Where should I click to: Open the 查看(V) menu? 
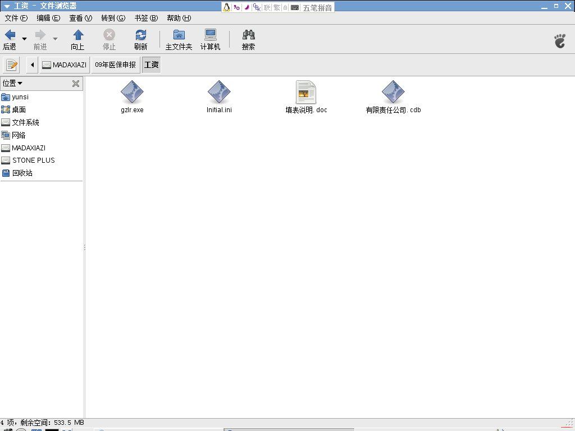pos(81,18)
